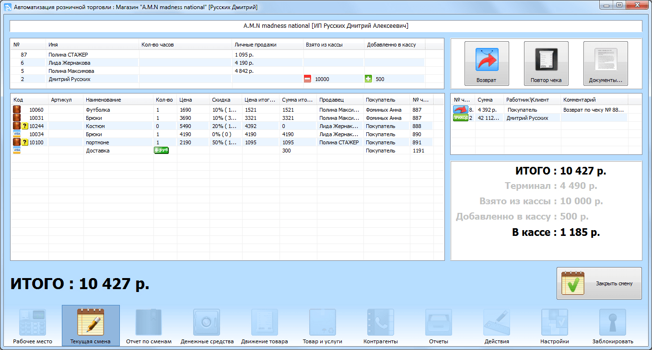Open Товар и услуги section

pyautogui.click(x=323, y=327)
